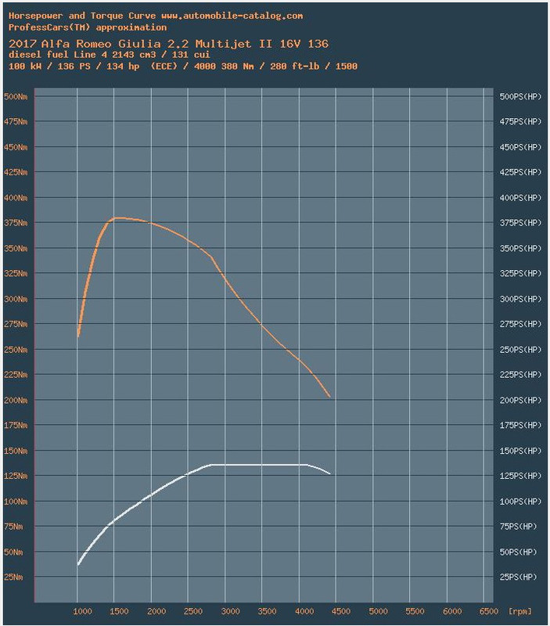Click the '3000' rpm axis label

coord(230,612)
